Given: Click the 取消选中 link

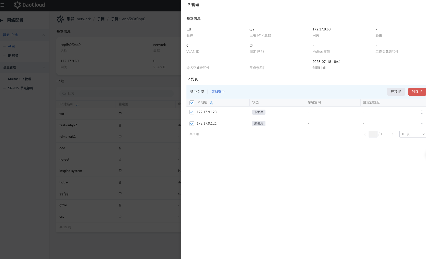Looking at the screenshot, I should click(218, 92).
